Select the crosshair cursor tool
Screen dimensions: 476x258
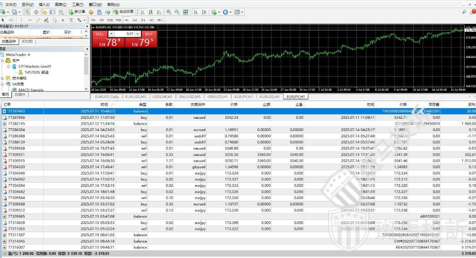11,20
